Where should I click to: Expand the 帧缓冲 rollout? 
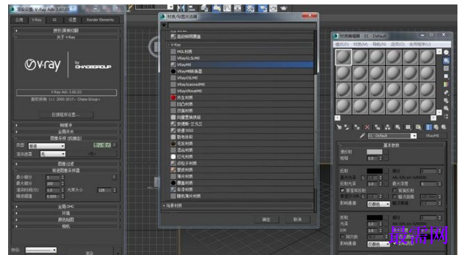pos(66,125)
